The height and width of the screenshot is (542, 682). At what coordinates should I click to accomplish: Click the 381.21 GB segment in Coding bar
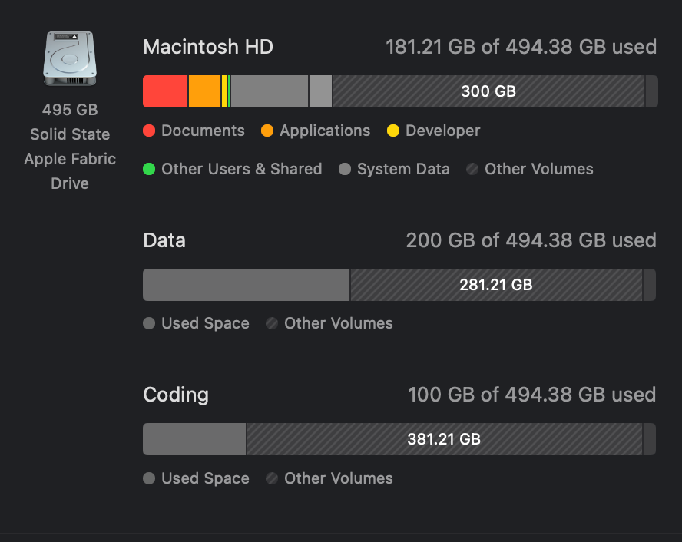pos(444,439)
